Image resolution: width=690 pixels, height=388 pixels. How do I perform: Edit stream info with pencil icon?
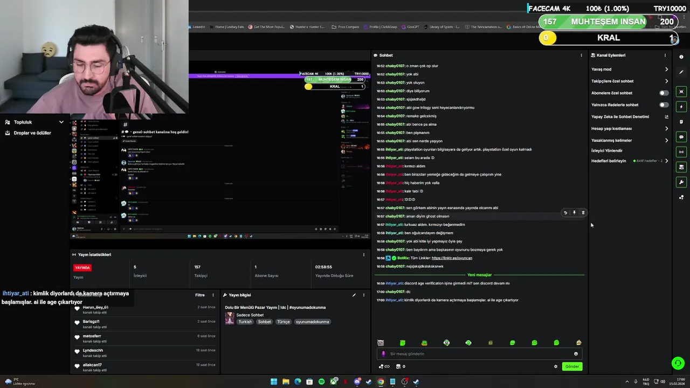(354, 295)
